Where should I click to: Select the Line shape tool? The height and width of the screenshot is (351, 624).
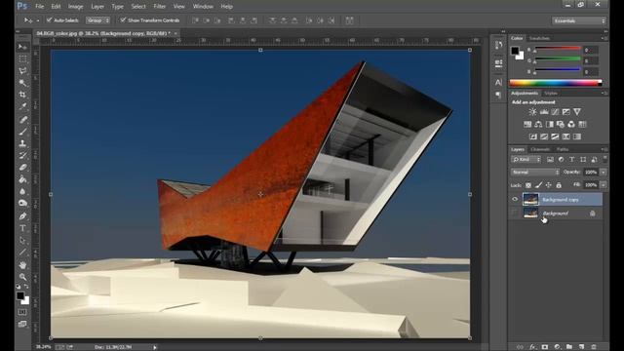(x=22, y=252)
